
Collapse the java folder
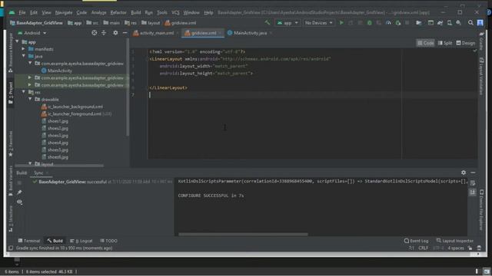[24, 56]
